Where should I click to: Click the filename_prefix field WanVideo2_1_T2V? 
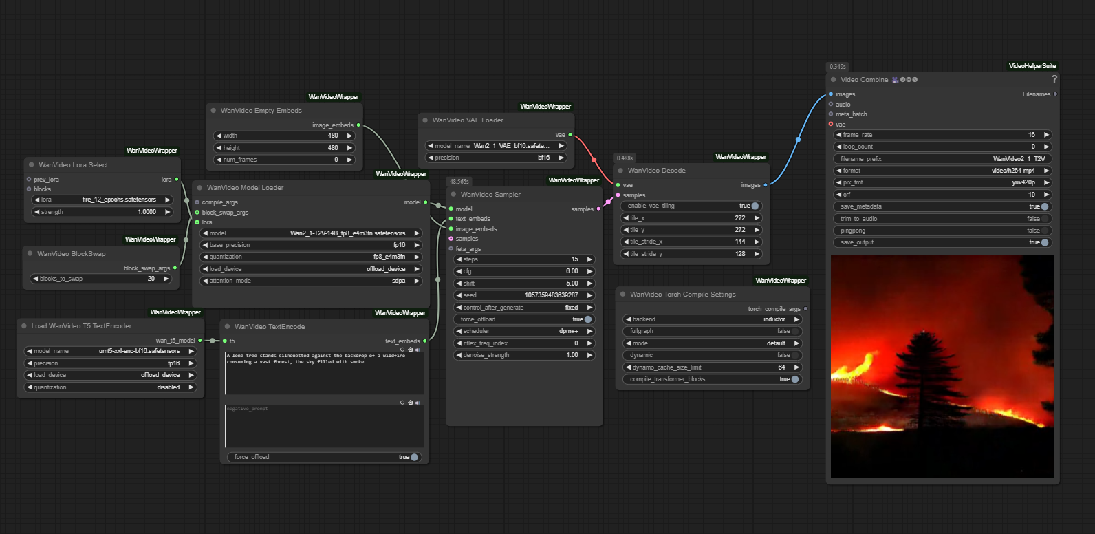coord(942,159)
